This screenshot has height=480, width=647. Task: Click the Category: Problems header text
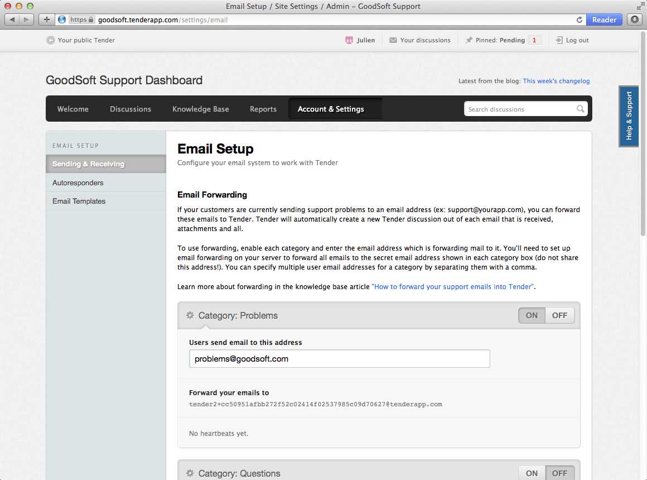point(238,315)
